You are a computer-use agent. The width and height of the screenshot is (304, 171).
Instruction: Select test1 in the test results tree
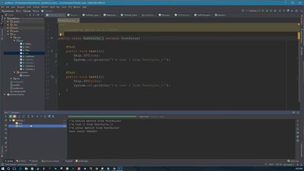pyautogui.click(x=20, y=123)
